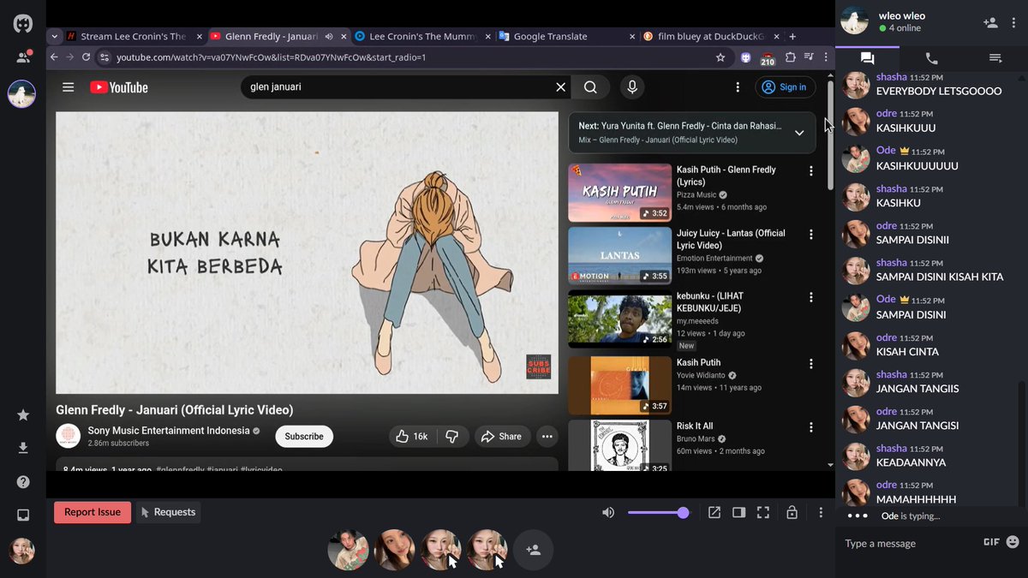The image size is (1028, 578).
Task: Open the GIF picker in message box
Action: [x=991, y=542]
